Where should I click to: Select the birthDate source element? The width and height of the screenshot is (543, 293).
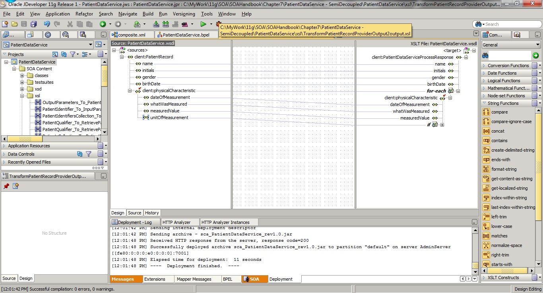151,84
